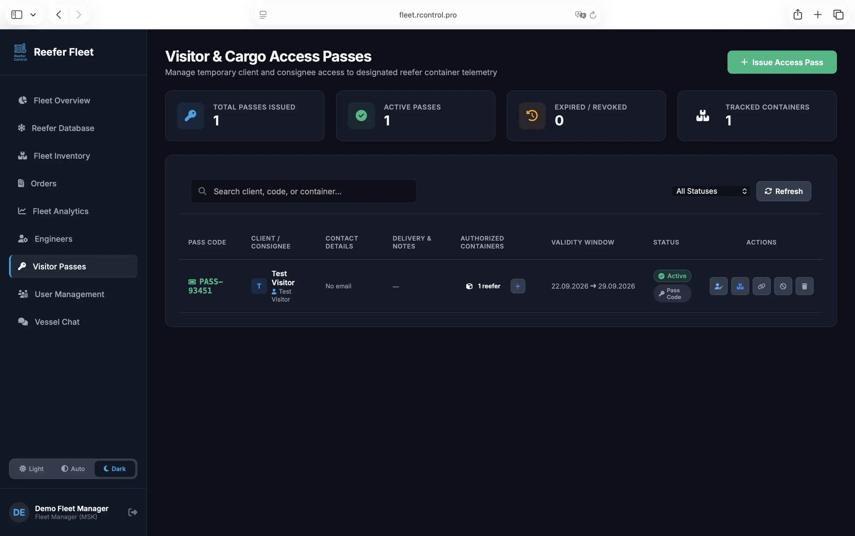The height and width of the screenshot is (536, 855).
Task: Open Fleet Overview in the sidebar
Action: 73,100
